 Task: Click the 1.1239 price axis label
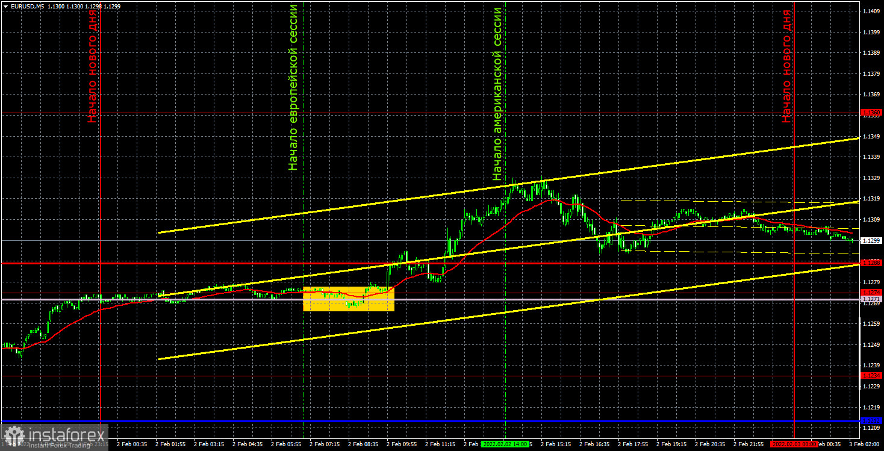[871, 365]
